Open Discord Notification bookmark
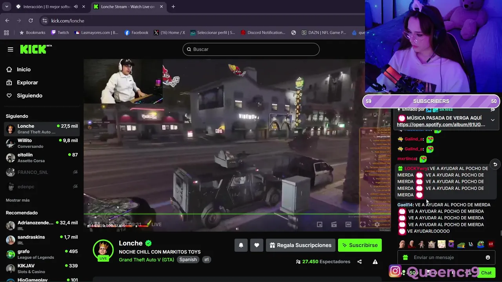This screenshot has width=502, height=282. pyautogui.click(x=263, y=33)
